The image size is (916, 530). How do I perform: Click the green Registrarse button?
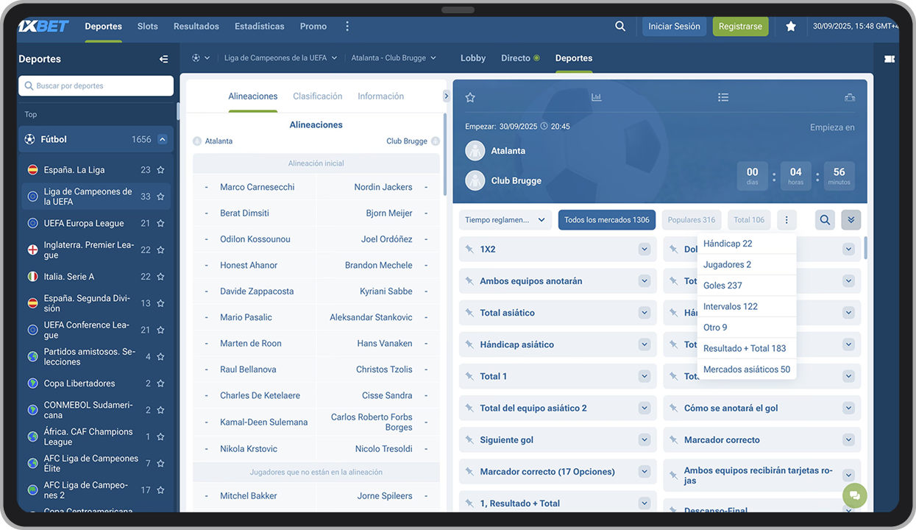pos(740,26)
